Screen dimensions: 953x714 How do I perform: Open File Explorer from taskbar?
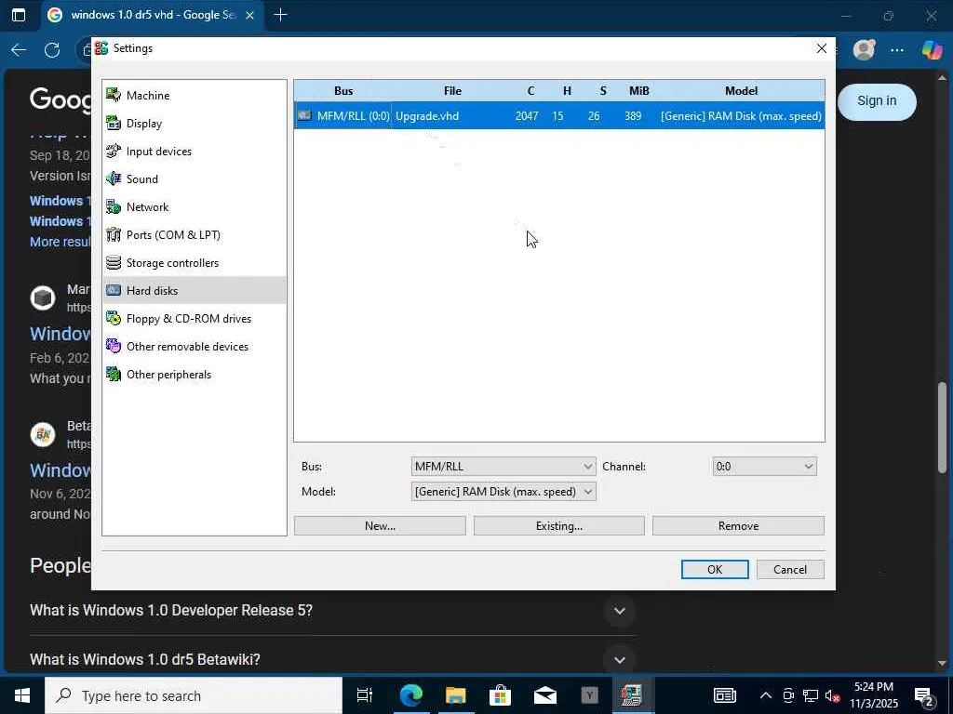coord(455,695)
